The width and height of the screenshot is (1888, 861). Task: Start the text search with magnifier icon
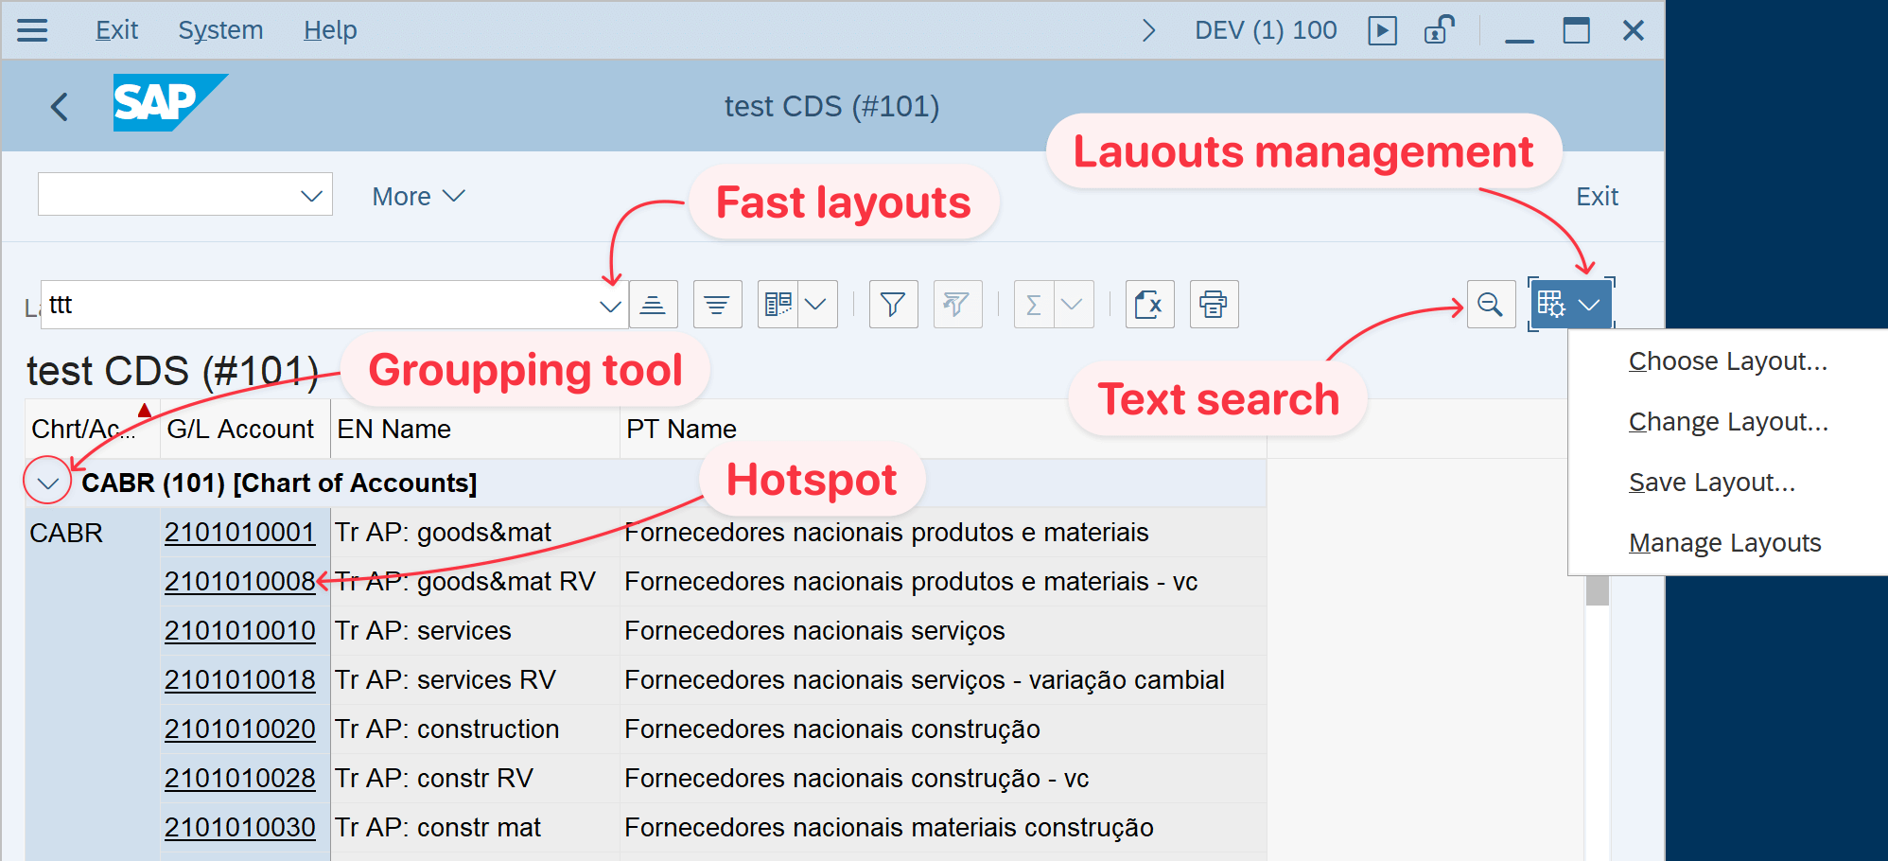point(1491,305)
